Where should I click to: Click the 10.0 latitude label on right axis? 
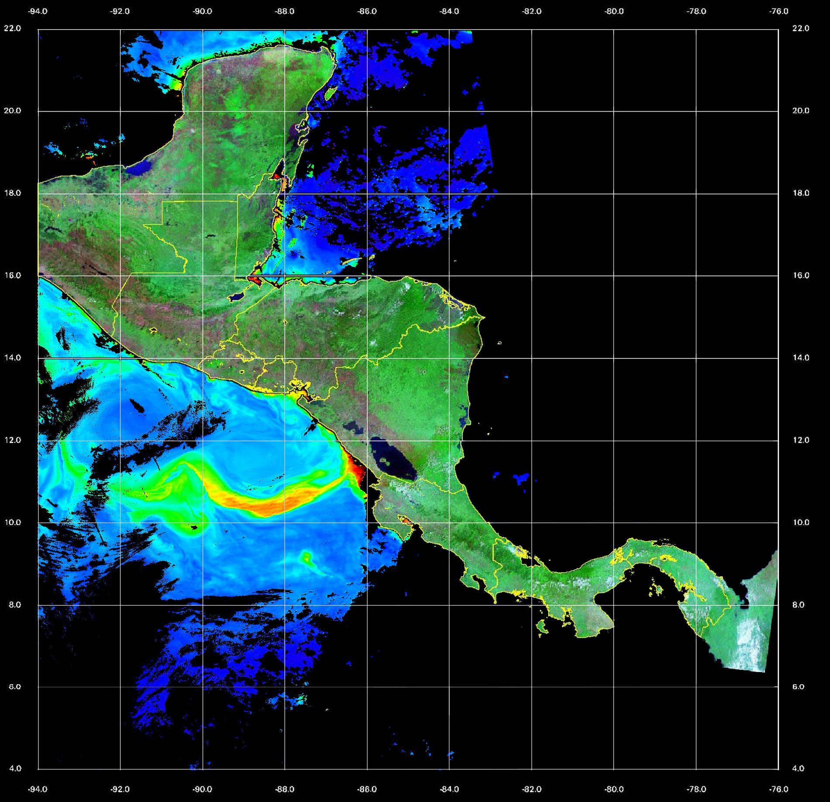click(x=800, y=522)
